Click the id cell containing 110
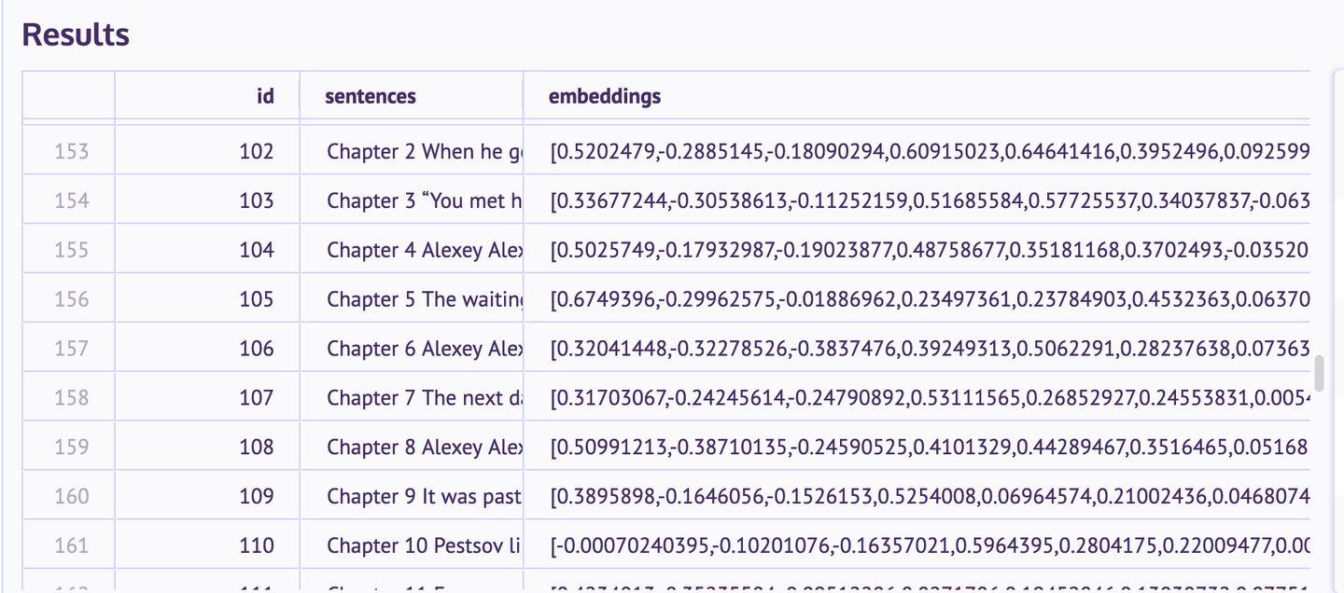Screen dimensions: 1344x593 (x=207, y=545)
